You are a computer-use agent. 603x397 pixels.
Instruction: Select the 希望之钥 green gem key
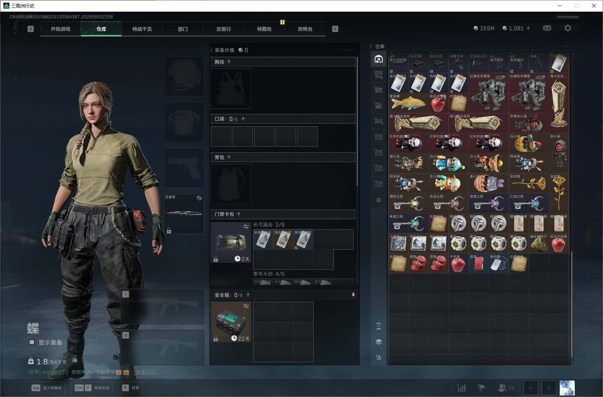(408, 224)
